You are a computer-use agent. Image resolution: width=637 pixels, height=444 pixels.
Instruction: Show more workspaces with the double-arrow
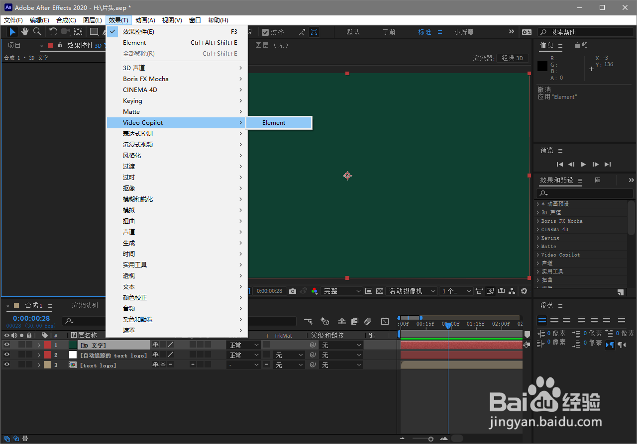(511, 31)
